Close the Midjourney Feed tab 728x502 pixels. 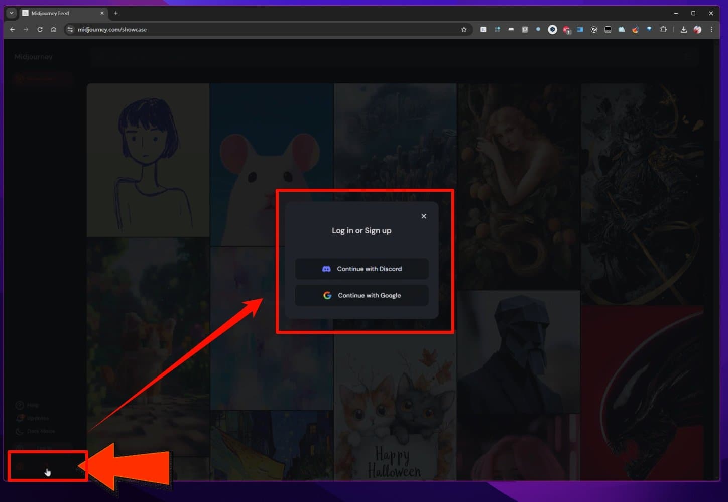102,13
